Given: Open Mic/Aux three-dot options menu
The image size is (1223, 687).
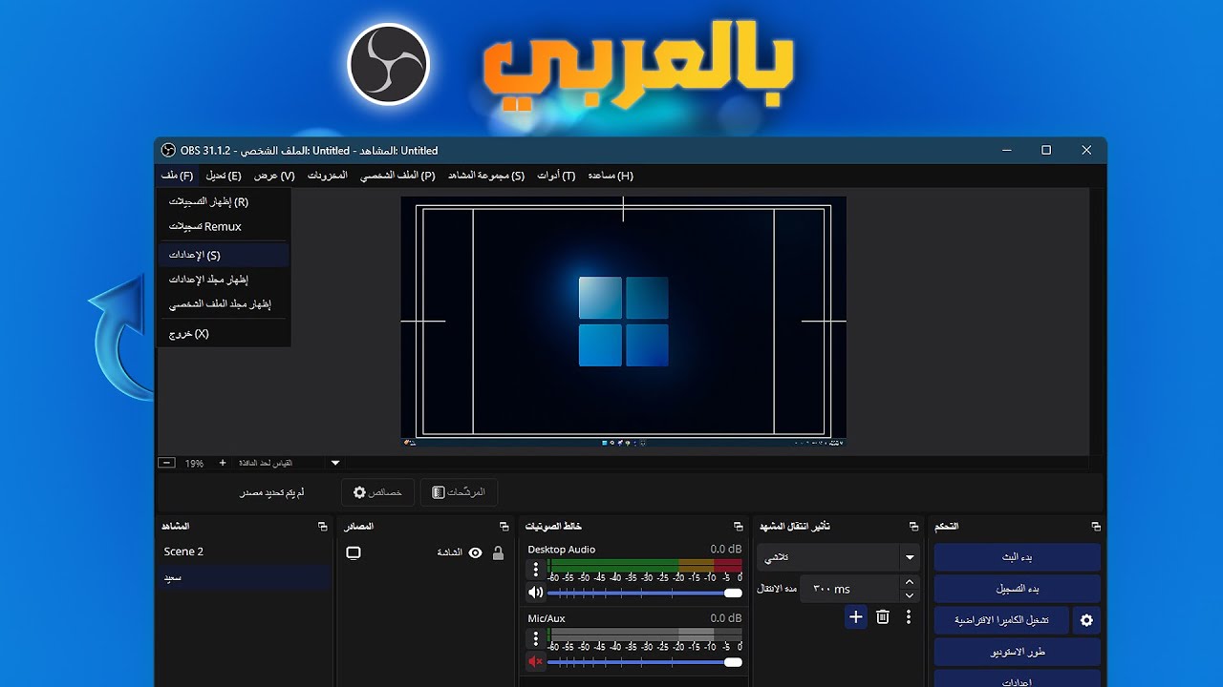Looking at the screenshot, I should [x=536, y=638].
